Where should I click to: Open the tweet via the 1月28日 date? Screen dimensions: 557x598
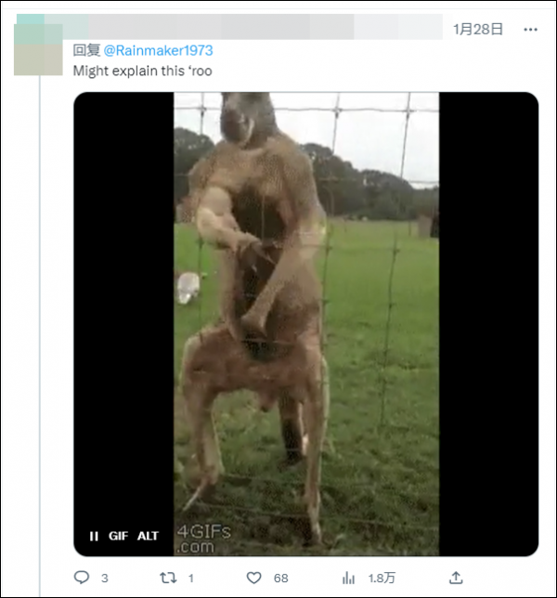(478, 30)
